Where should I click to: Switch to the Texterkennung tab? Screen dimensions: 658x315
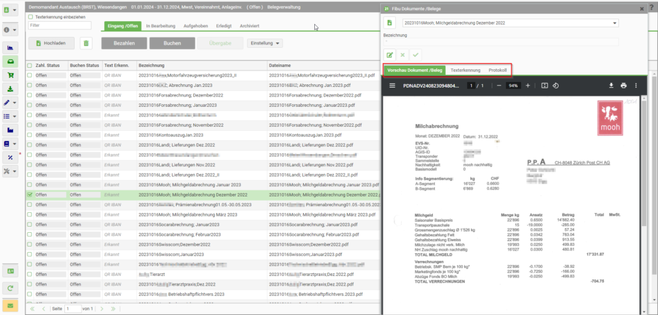(x=466, y=70)
